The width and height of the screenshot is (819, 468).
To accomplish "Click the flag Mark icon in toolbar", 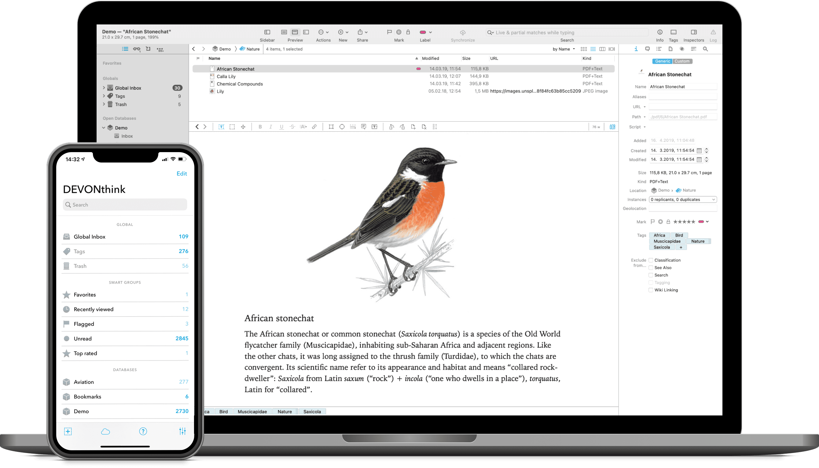I will [x=389, y=32].
